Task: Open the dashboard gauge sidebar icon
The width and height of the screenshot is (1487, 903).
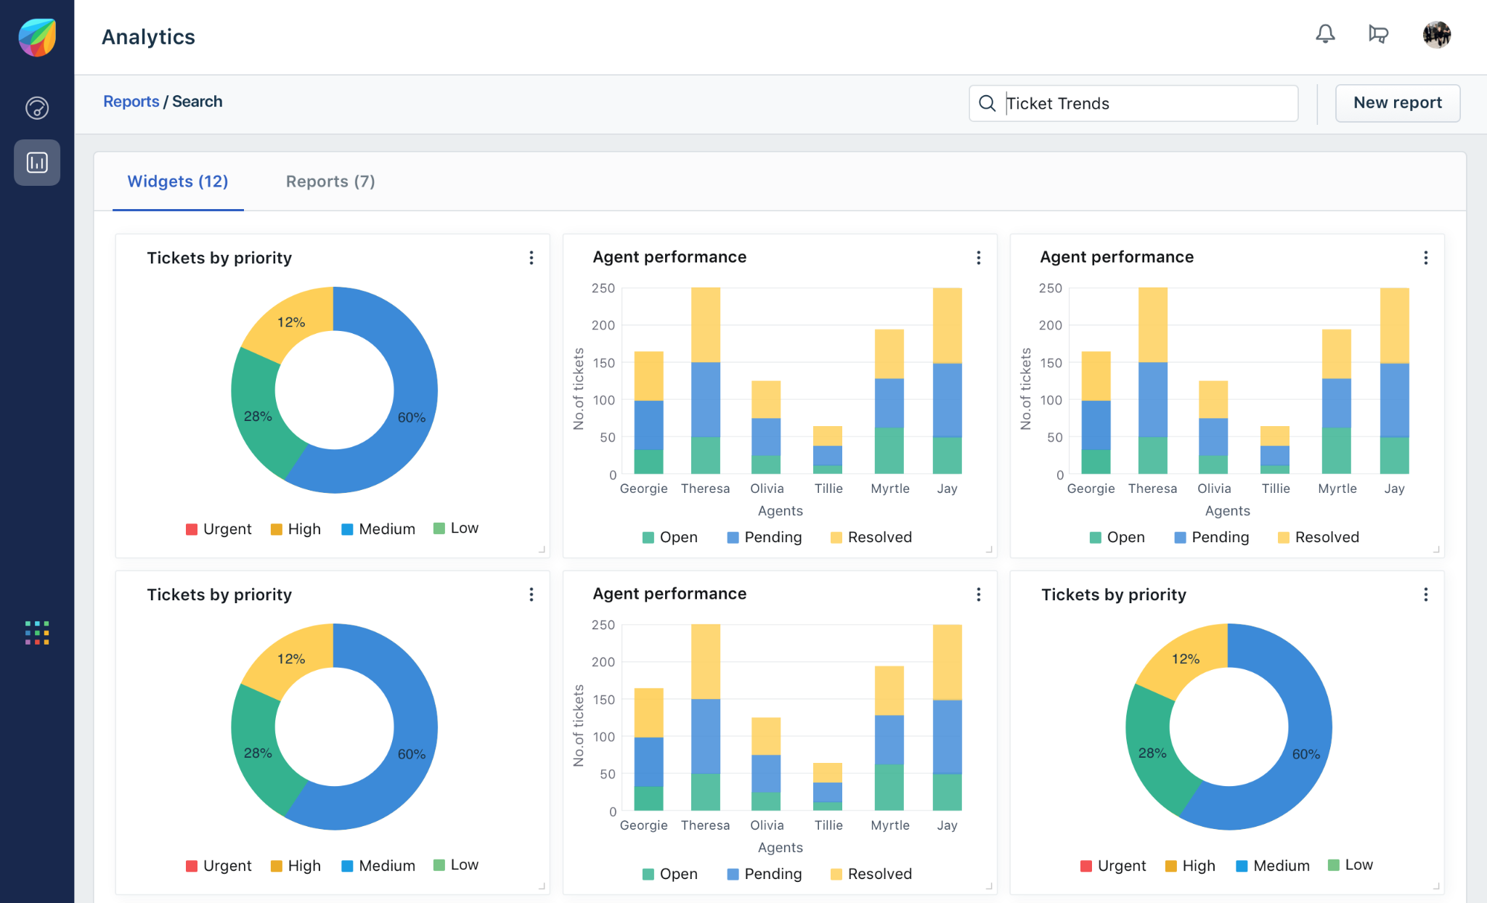Action: (37, 108)
